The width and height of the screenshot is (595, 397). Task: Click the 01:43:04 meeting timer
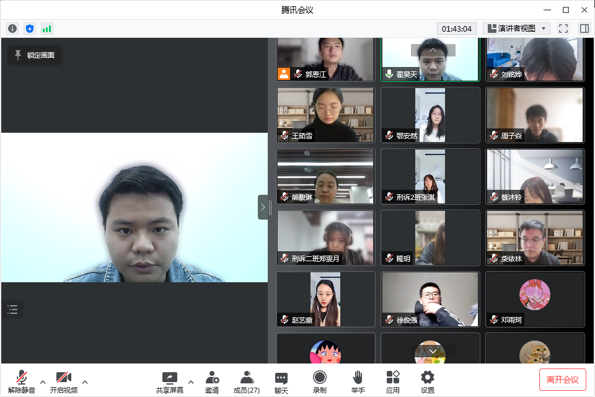[x=457, y=29]
